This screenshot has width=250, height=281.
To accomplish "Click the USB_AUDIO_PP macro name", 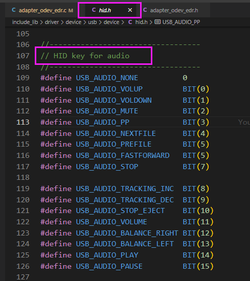I will click(x=103, y=122).
